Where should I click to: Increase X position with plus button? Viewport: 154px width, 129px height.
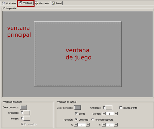(88, 125)
